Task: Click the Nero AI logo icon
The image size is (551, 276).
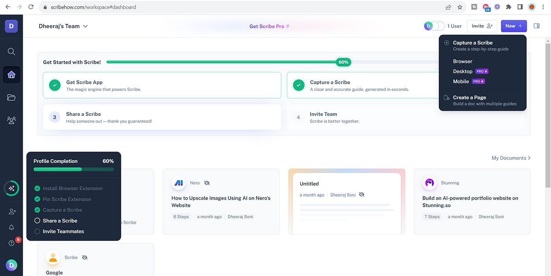Action: [179, 183]
